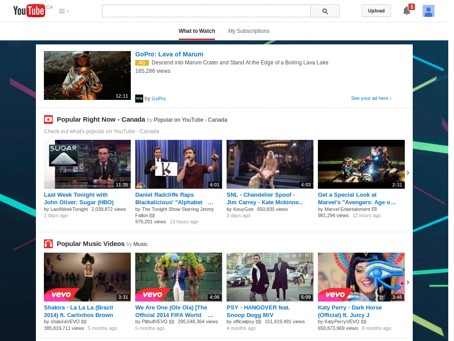Open PitbullVEVO channel link
The image size is (454, 341).
pyautogui.click(x=155, y=321)
